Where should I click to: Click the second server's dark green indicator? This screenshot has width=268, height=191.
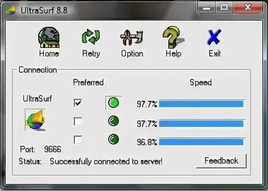[x=113, y=121]
